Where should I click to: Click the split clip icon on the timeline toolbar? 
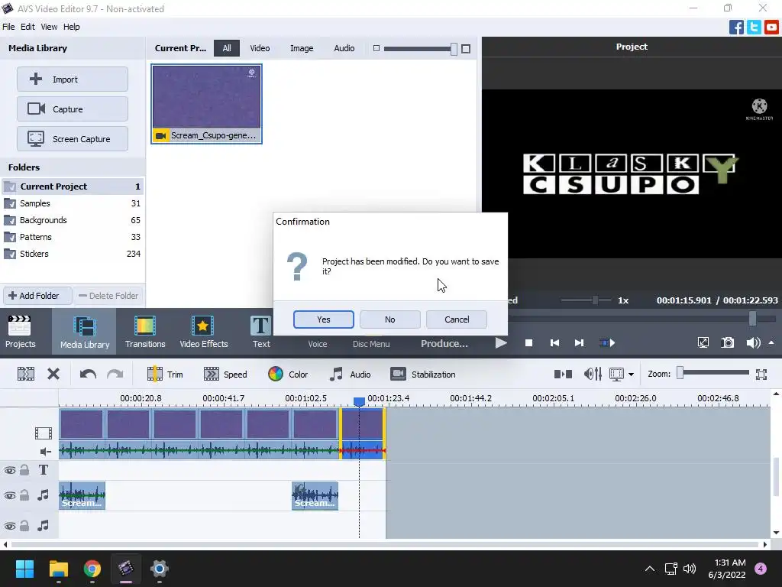pos(26,374)
